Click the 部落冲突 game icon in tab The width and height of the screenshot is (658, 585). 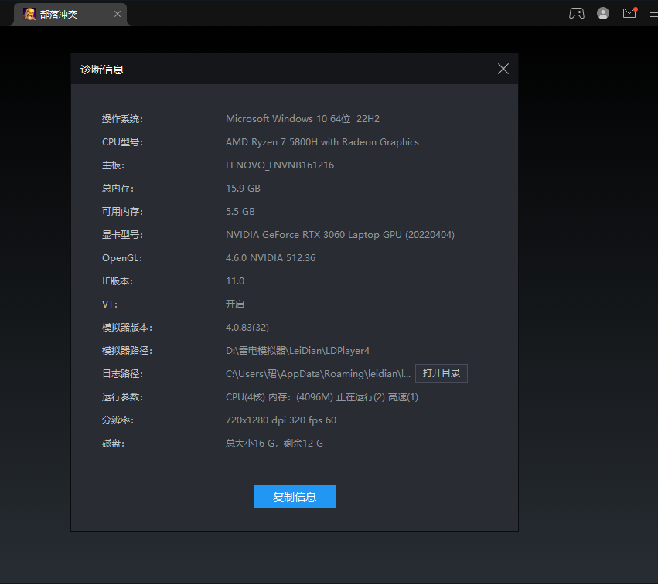29,14
